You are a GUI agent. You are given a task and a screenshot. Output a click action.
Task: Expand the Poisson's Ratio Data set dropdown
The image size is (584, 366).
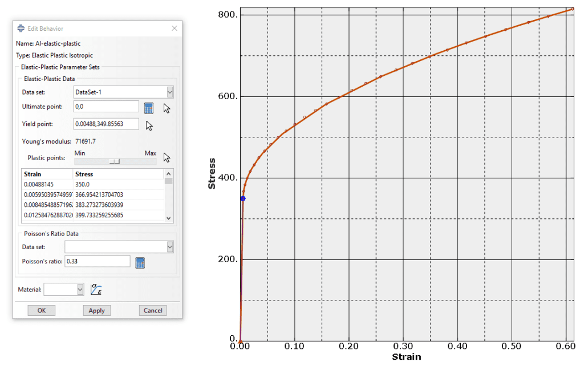coord(170,247)
